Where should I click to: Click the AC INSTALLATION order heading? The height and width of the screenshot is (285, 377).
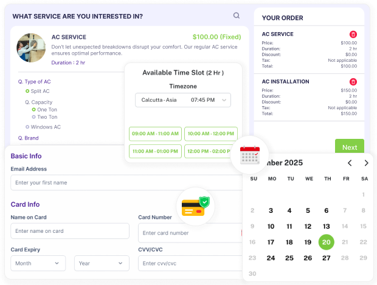(285, 81)
